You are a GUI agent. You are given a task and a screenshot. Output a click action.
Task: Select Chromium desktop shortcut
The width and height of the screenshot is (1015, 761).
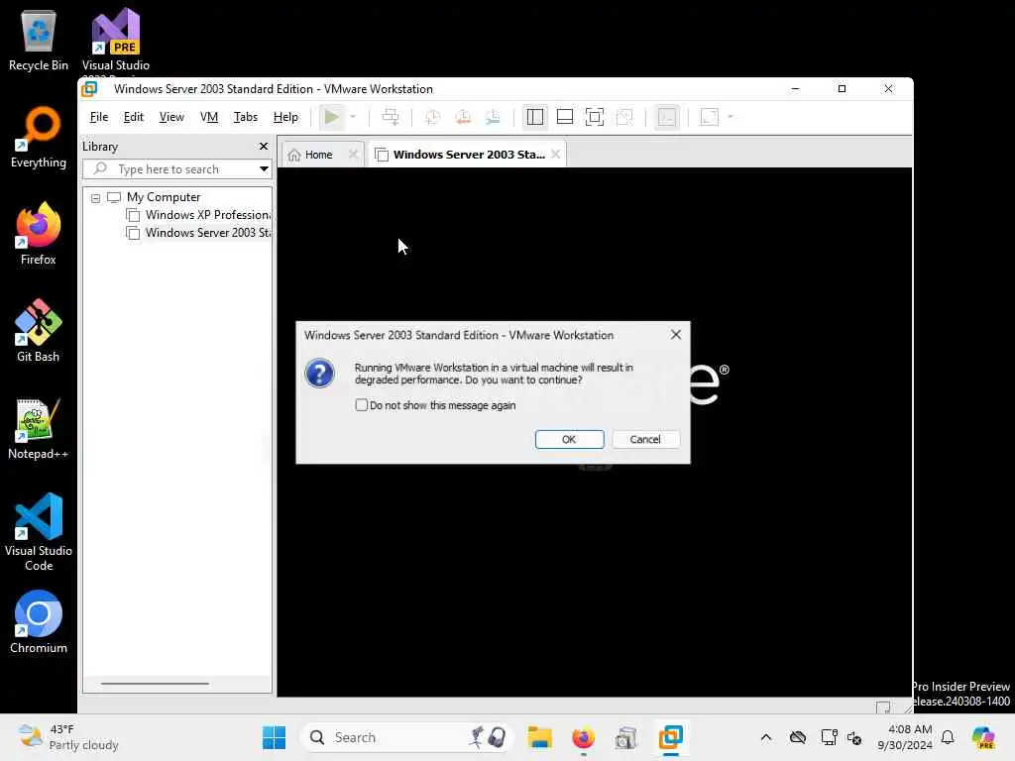tap(39, 622)
